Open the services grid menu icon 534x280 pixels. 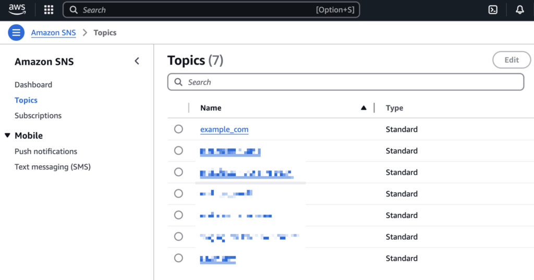click(x=48, y=10)
